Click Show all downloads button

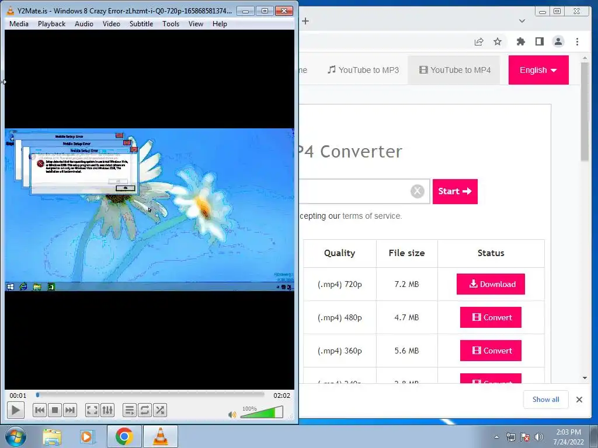[546, 399]
